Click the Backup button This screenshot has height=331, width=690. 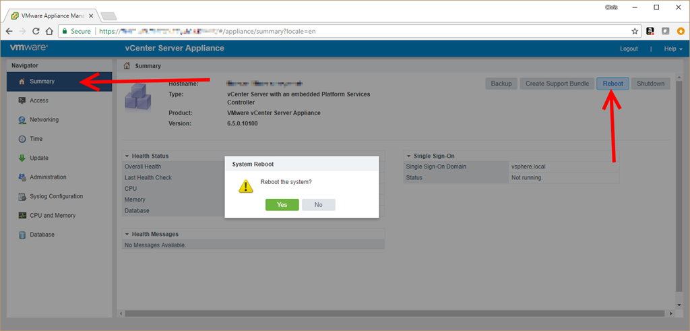(501, 84)
